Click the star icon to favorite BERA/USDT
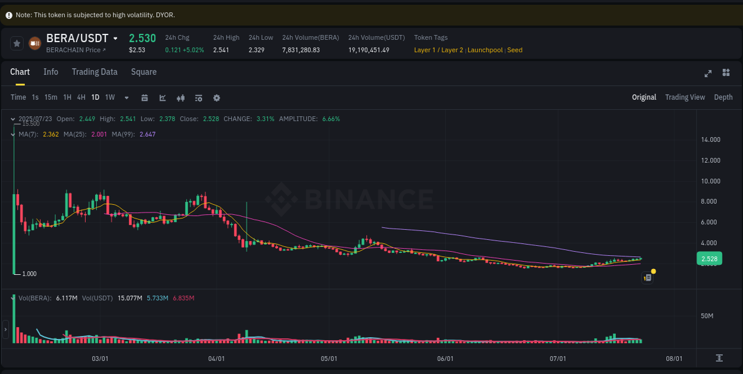The width and height of the screenshot is (743, 374). click(x=16, y=43)
